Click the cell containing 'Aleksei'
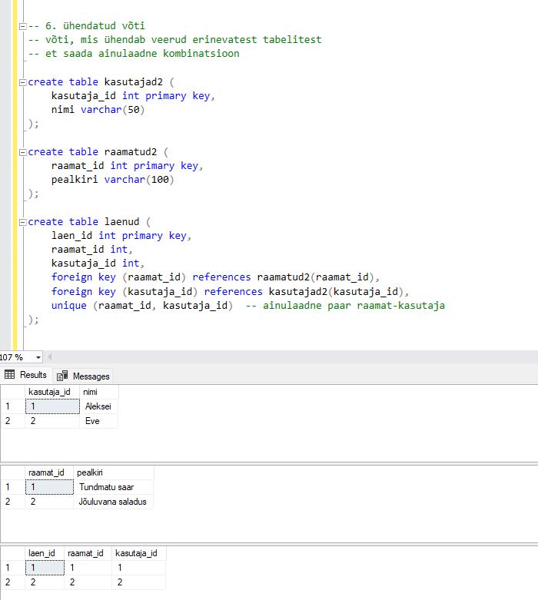The height and width of the screenshot is (600, 538). point(98,406)
